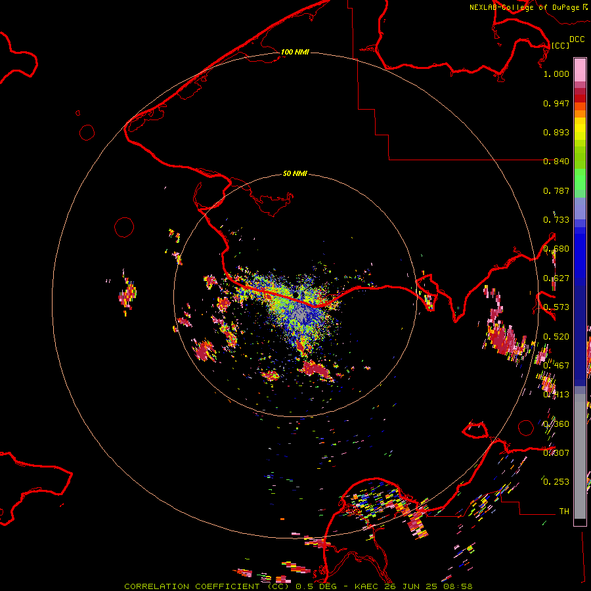Click the '[CC]' color scale header
The image size is (591, 591).
tap(560, 45)
